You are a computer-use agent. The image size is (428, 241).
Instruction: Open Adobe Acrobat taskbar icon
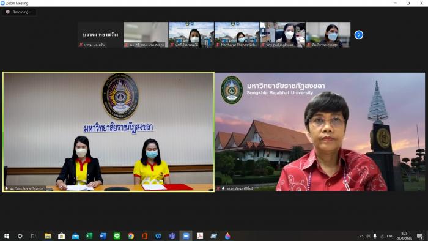[x=200, y=236]
